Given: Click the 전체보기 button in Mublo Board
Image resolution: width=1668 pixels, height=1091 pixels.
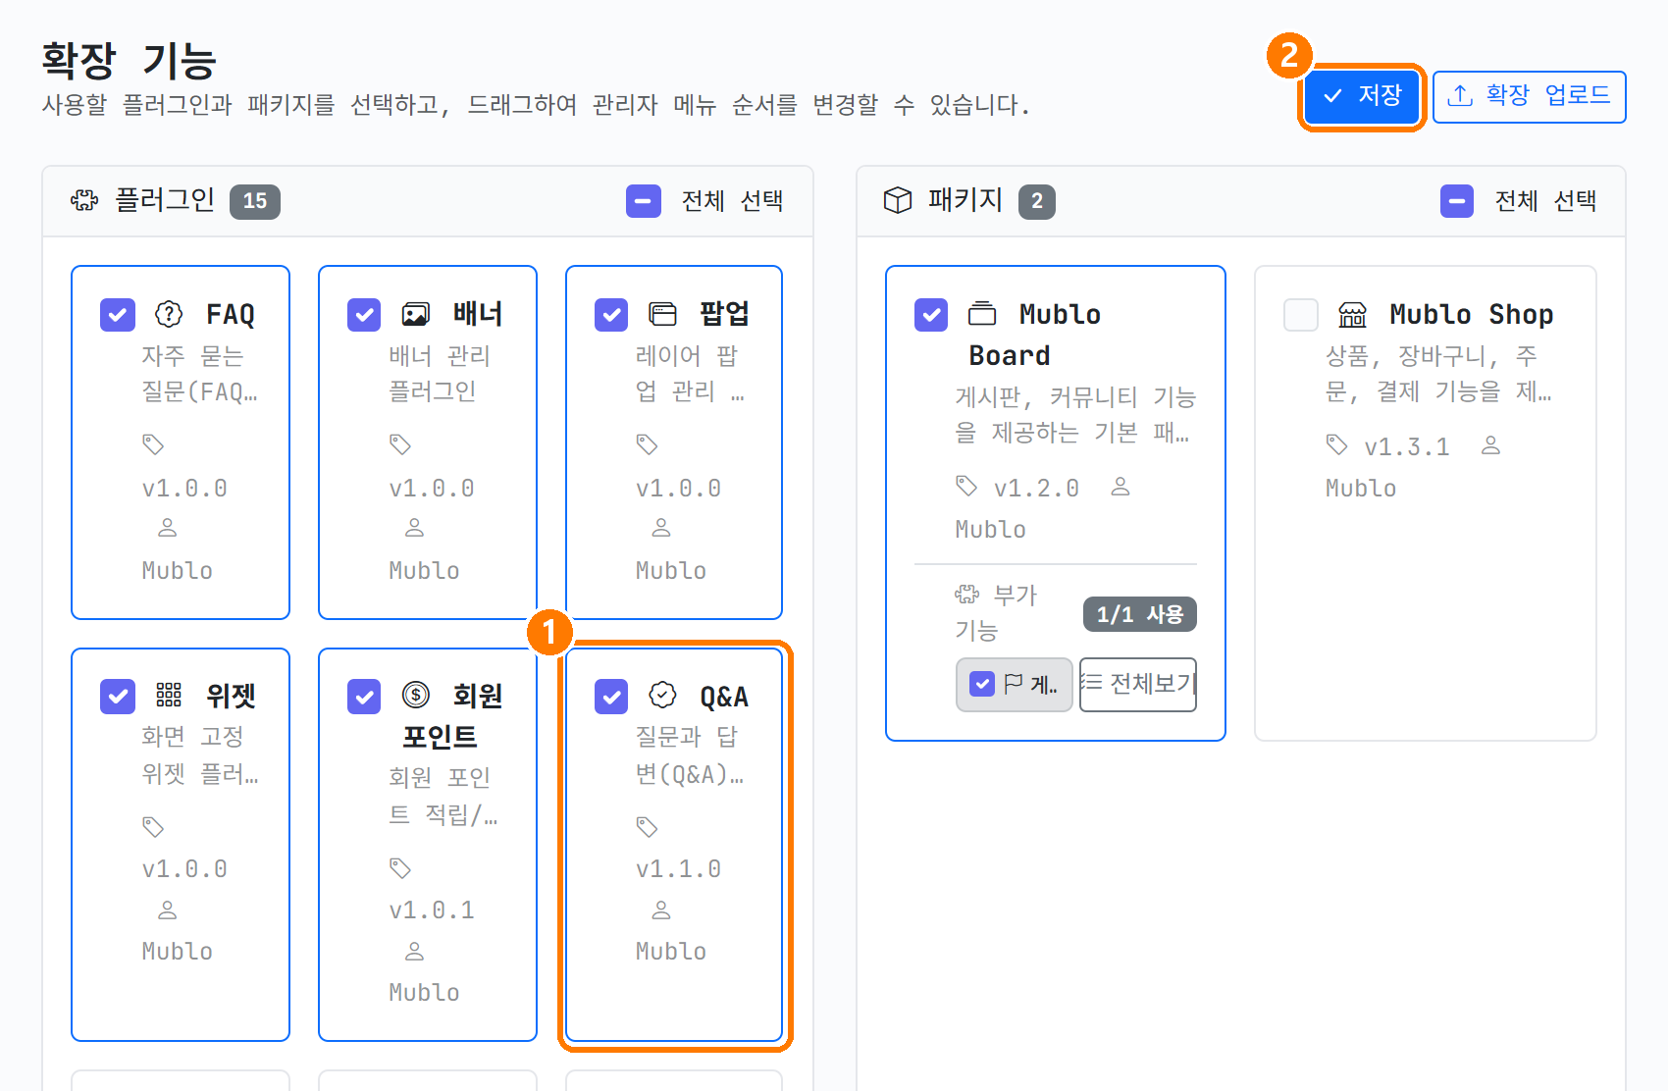Looking at the screenshot, I should [x=1138, y=684].
